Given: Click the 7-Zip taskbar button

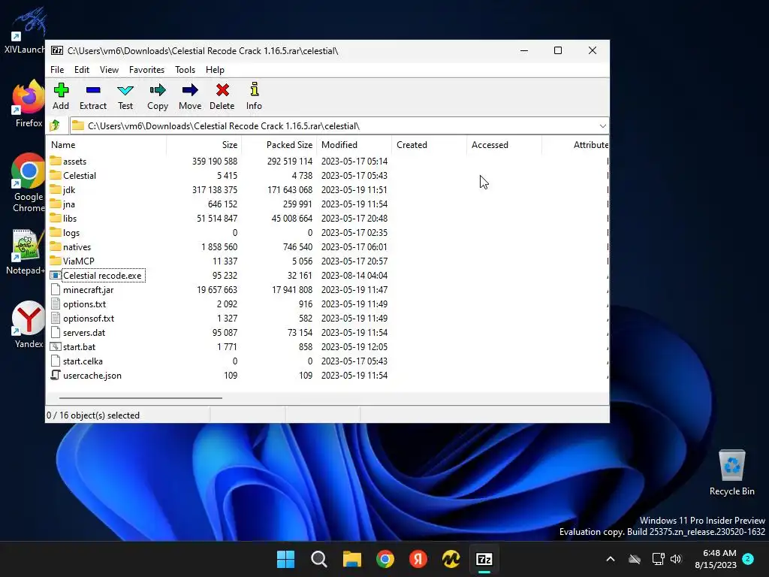Looking at the screenshot, I should (x=484, y=559).
